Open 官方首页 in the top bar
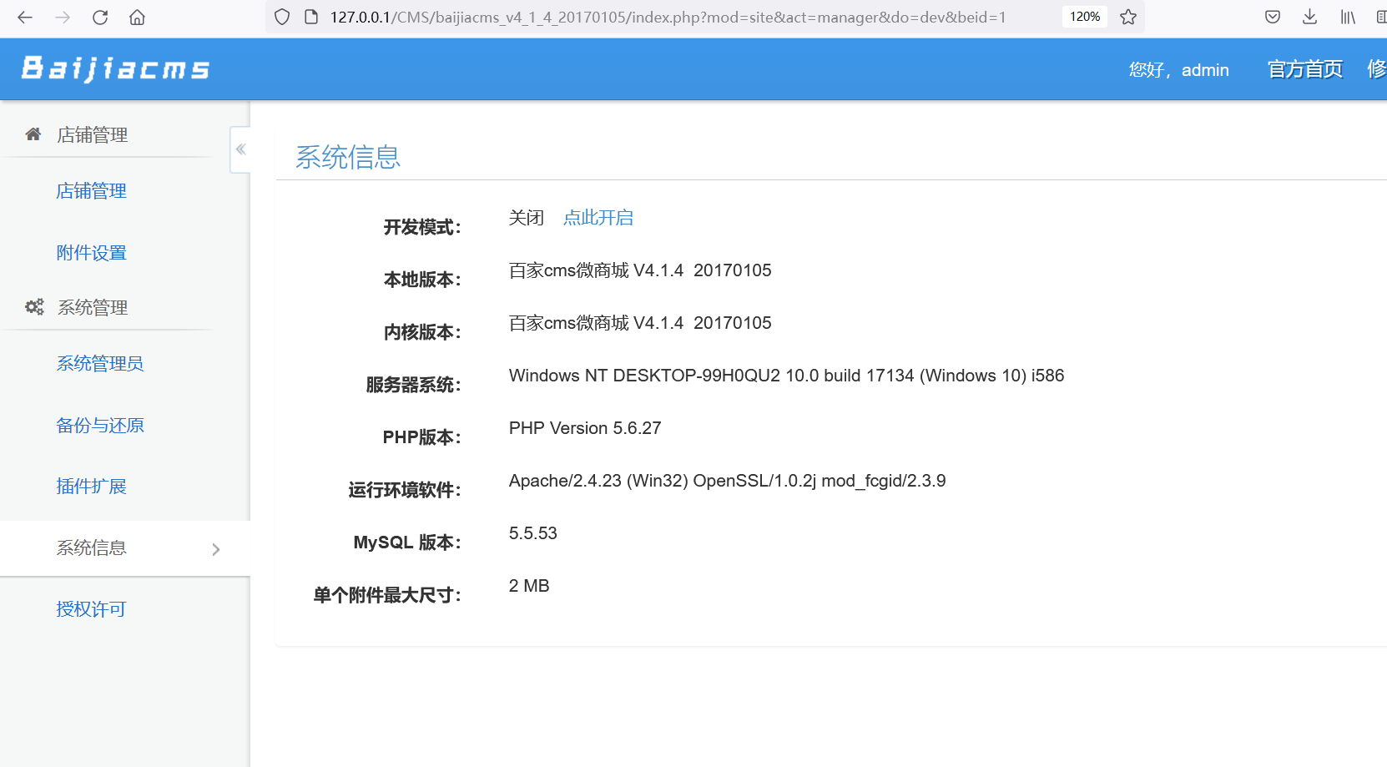The height and width of the screenshot is (767, 1387). click(1304, 69)
